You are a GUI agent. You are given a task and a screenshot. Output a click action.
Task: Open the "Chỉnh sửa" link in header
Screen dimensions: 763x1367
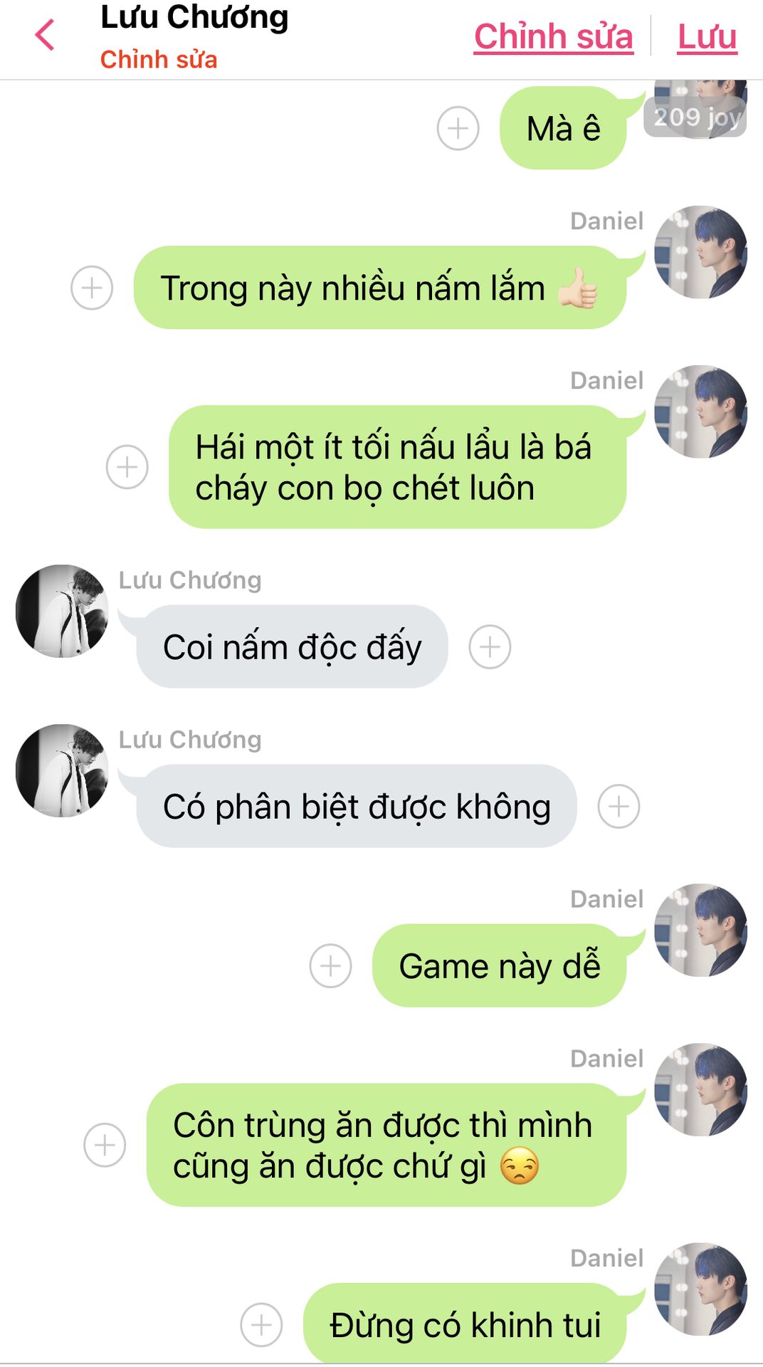[553, 36]
